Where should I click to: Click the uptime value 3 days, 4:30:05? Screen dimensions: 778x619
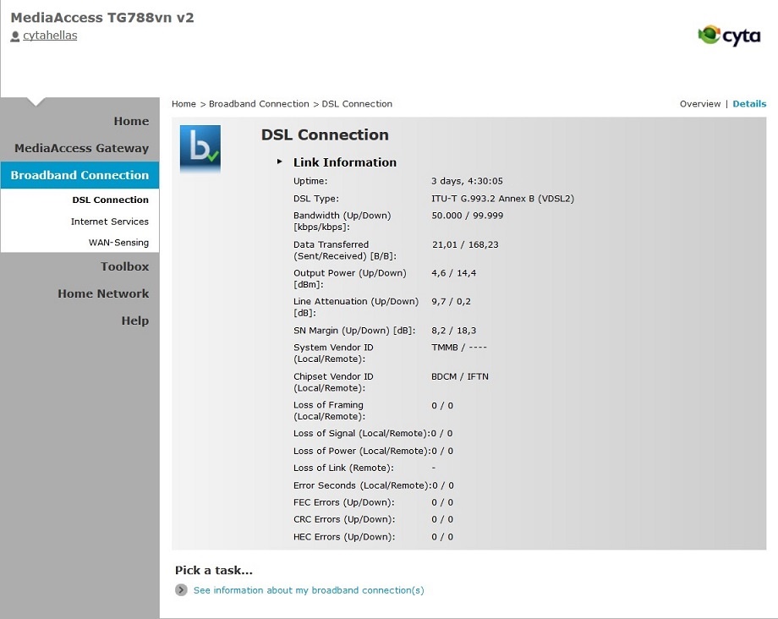467,181
